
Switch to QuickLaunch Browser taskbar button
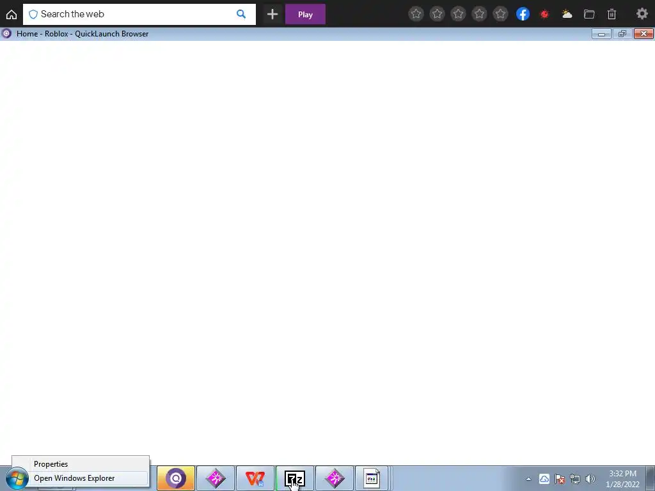tap(176, 478)
